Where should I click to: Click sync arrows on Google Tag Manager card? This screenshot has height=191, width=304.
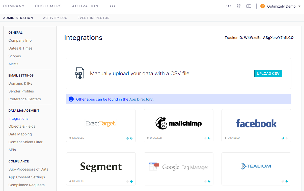pos(207,181)
